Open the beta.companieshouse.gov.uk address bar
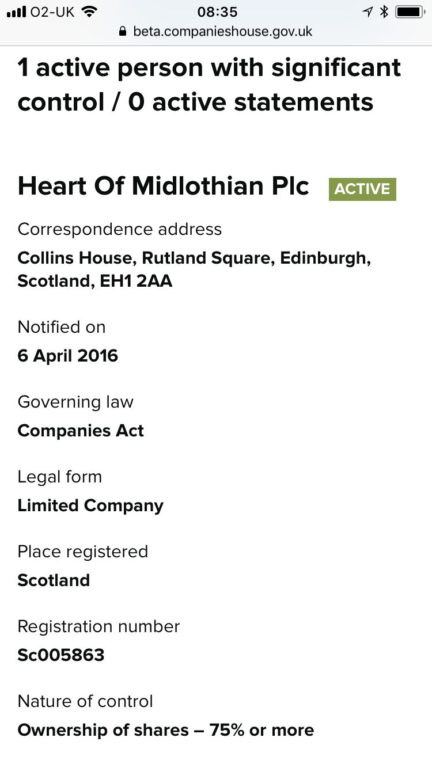The image size is (432, 768). click(x=216, y=31)
